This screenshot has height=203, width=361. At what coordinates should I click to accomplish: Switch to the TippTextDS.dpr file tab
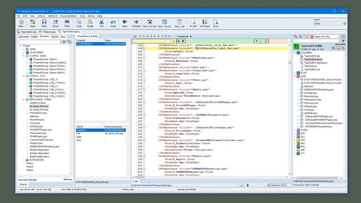[x=27, y=32]
